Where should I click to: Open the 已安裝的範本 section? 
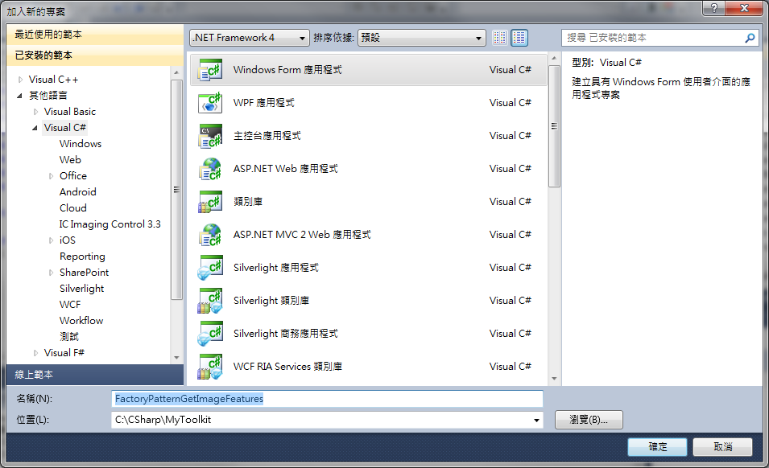click(95, 55)
